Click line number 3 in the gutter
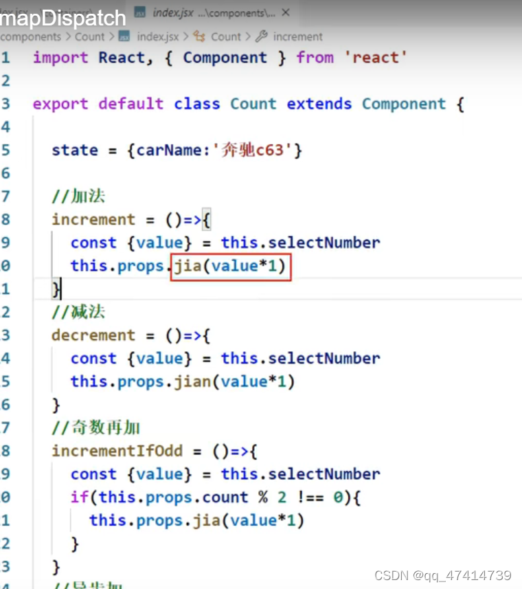The width and height of the screenshot is (522, 589). tap(5, 104)
